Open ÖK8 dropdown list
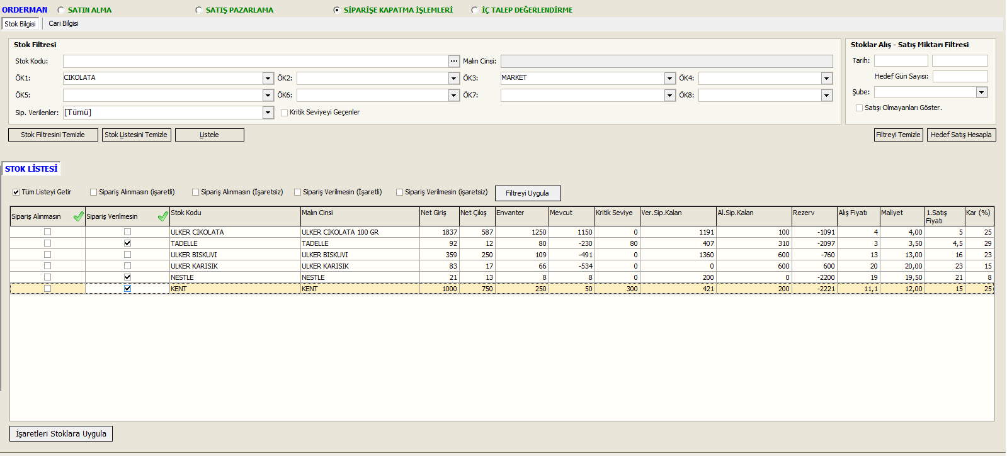The width and height of the screenshot is (1007, 456). pyautogui.click(x=827, y=95)
